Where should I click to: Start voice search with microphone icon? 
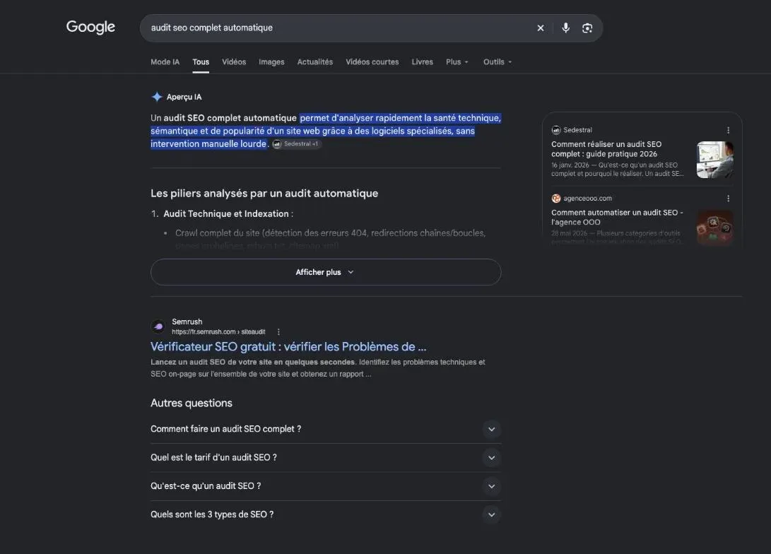tap(566, 28)
